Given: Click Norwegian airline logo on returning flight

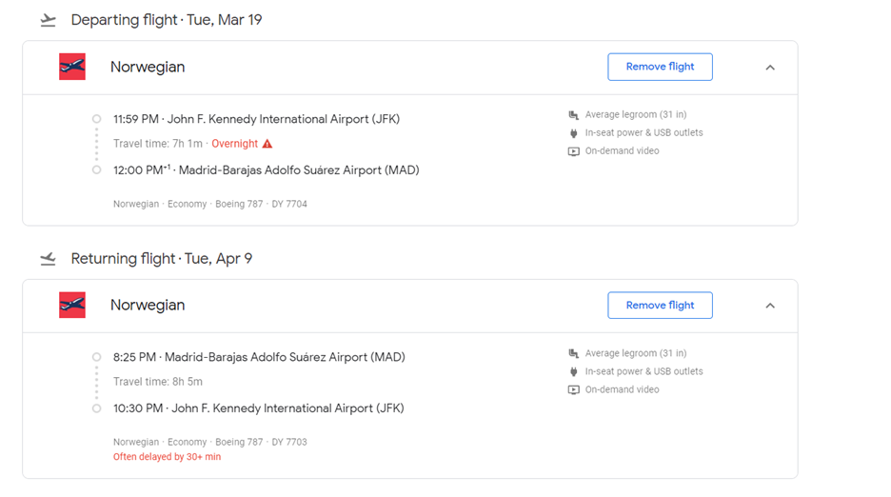Looking at the screenshot, I should (x=72, y=305).
